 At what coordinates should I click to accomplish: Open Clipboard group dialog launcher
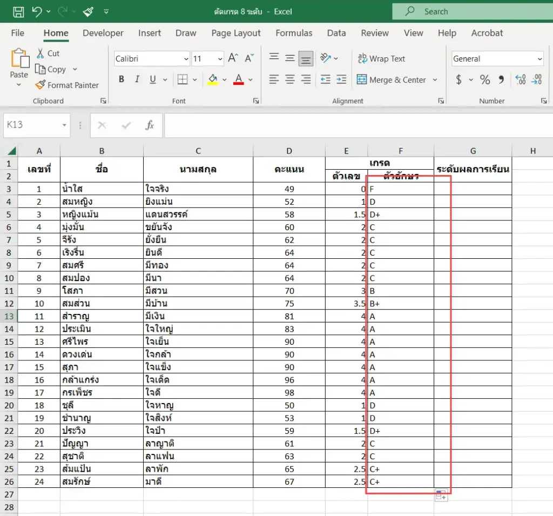(103, 101)
